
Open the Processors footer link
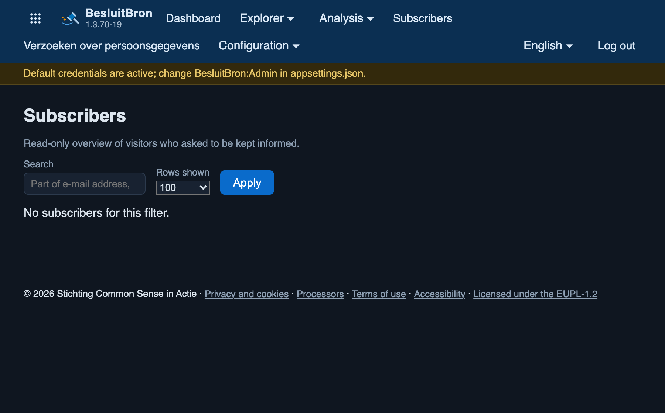pos(320,294)
